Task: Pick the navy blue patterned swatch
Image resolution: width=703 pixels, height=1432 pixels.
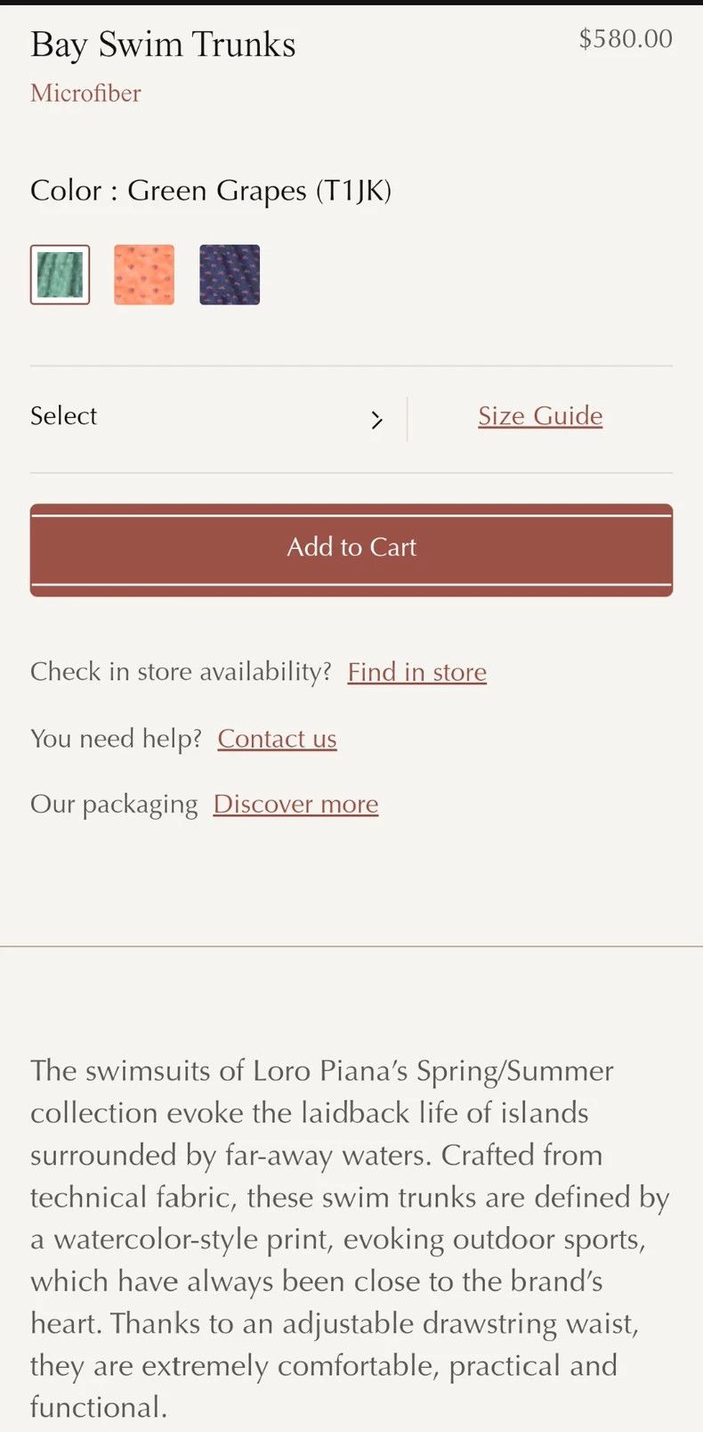Action: click(230, 274)
